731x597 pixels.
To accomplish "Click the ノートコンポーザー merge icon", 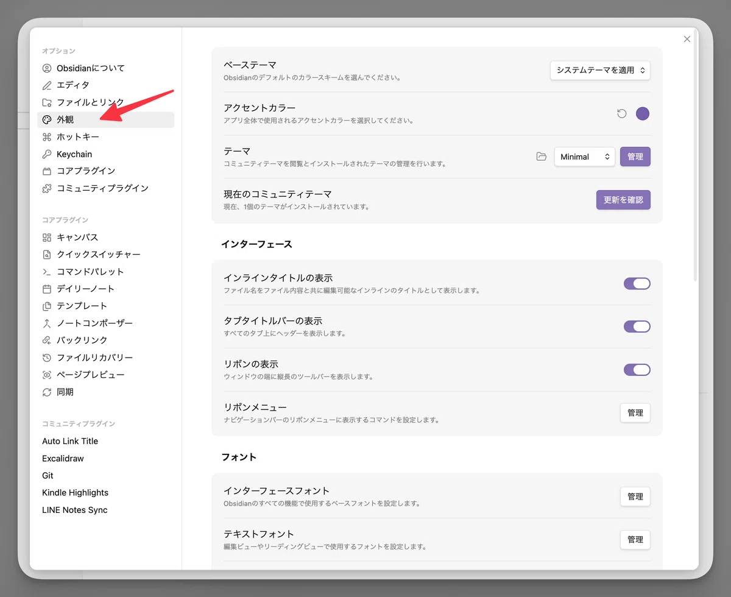I will 47,323.
